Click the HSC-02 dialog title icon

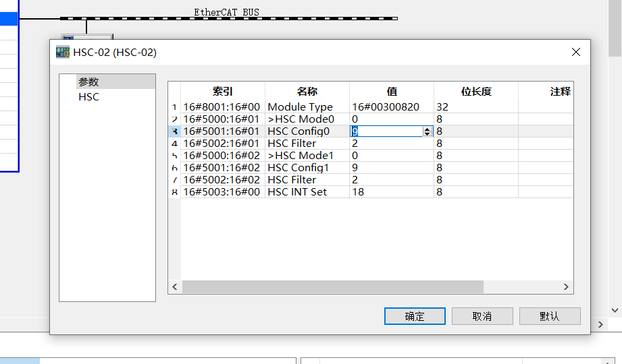[x=63, y=53]
